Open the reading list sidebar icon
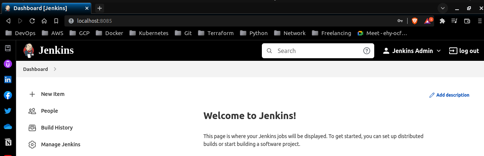Image resolution: width=484 pixels, height=156 pixels. (8, 48)
